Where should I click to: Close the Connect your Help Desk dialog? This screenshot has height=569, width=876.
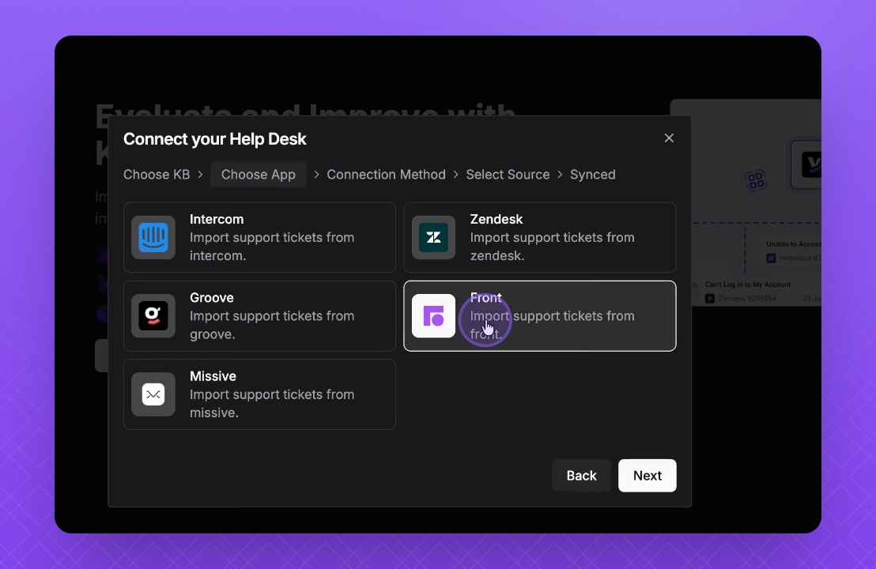[x=669, y=138]
